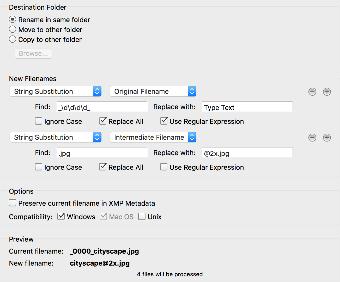Screen dimensions: 340x282
Task: Check Preserve current filename in XMP Metadata
Action: (12, 203)
